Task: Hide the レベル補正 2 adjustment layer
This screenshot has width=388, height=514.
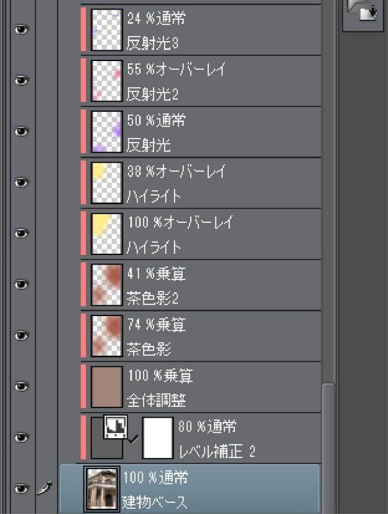Action: (x=22, y=438)
